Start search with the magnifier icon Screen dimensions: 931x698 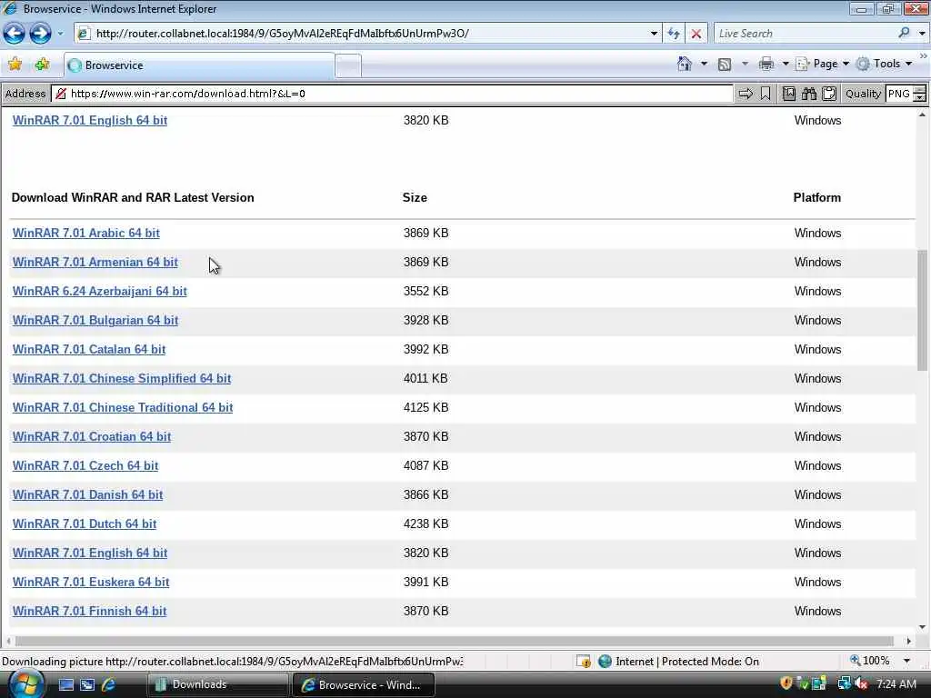[904, 34]
